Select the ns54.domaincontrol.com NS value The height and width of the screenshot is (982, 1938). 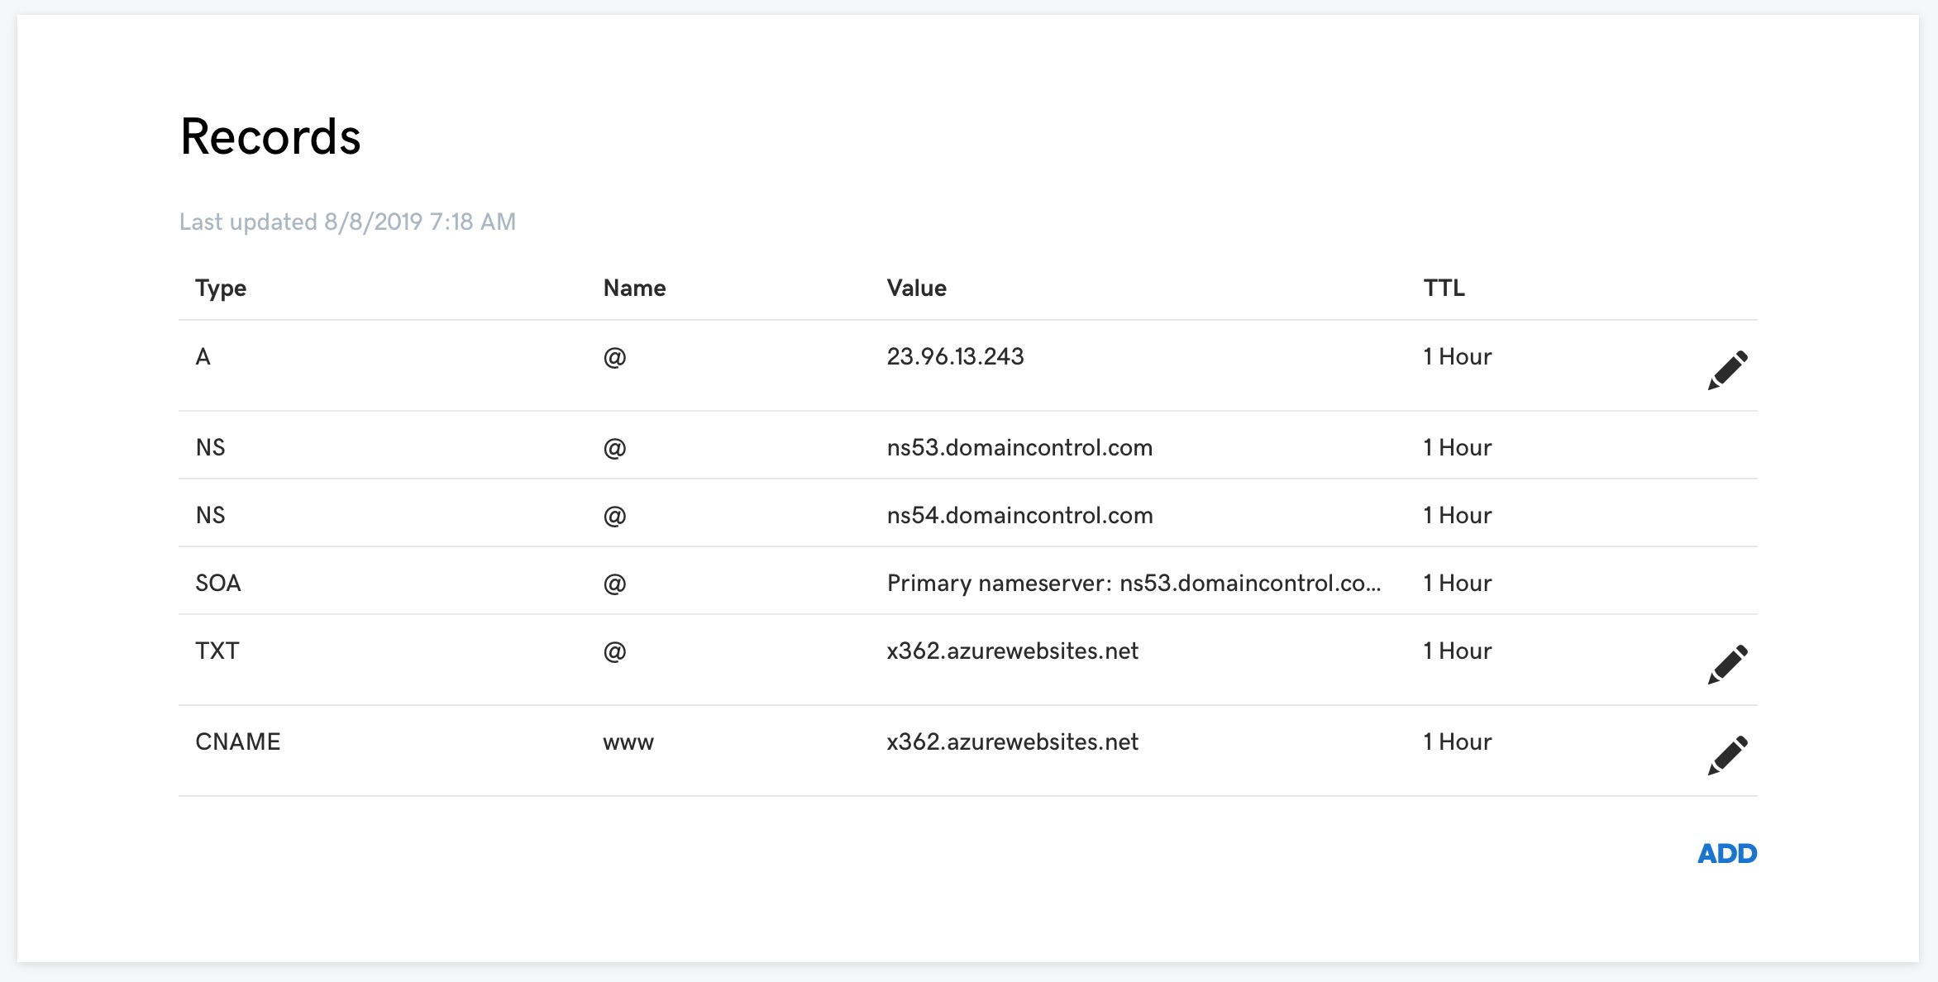[x=1019, y=515]
